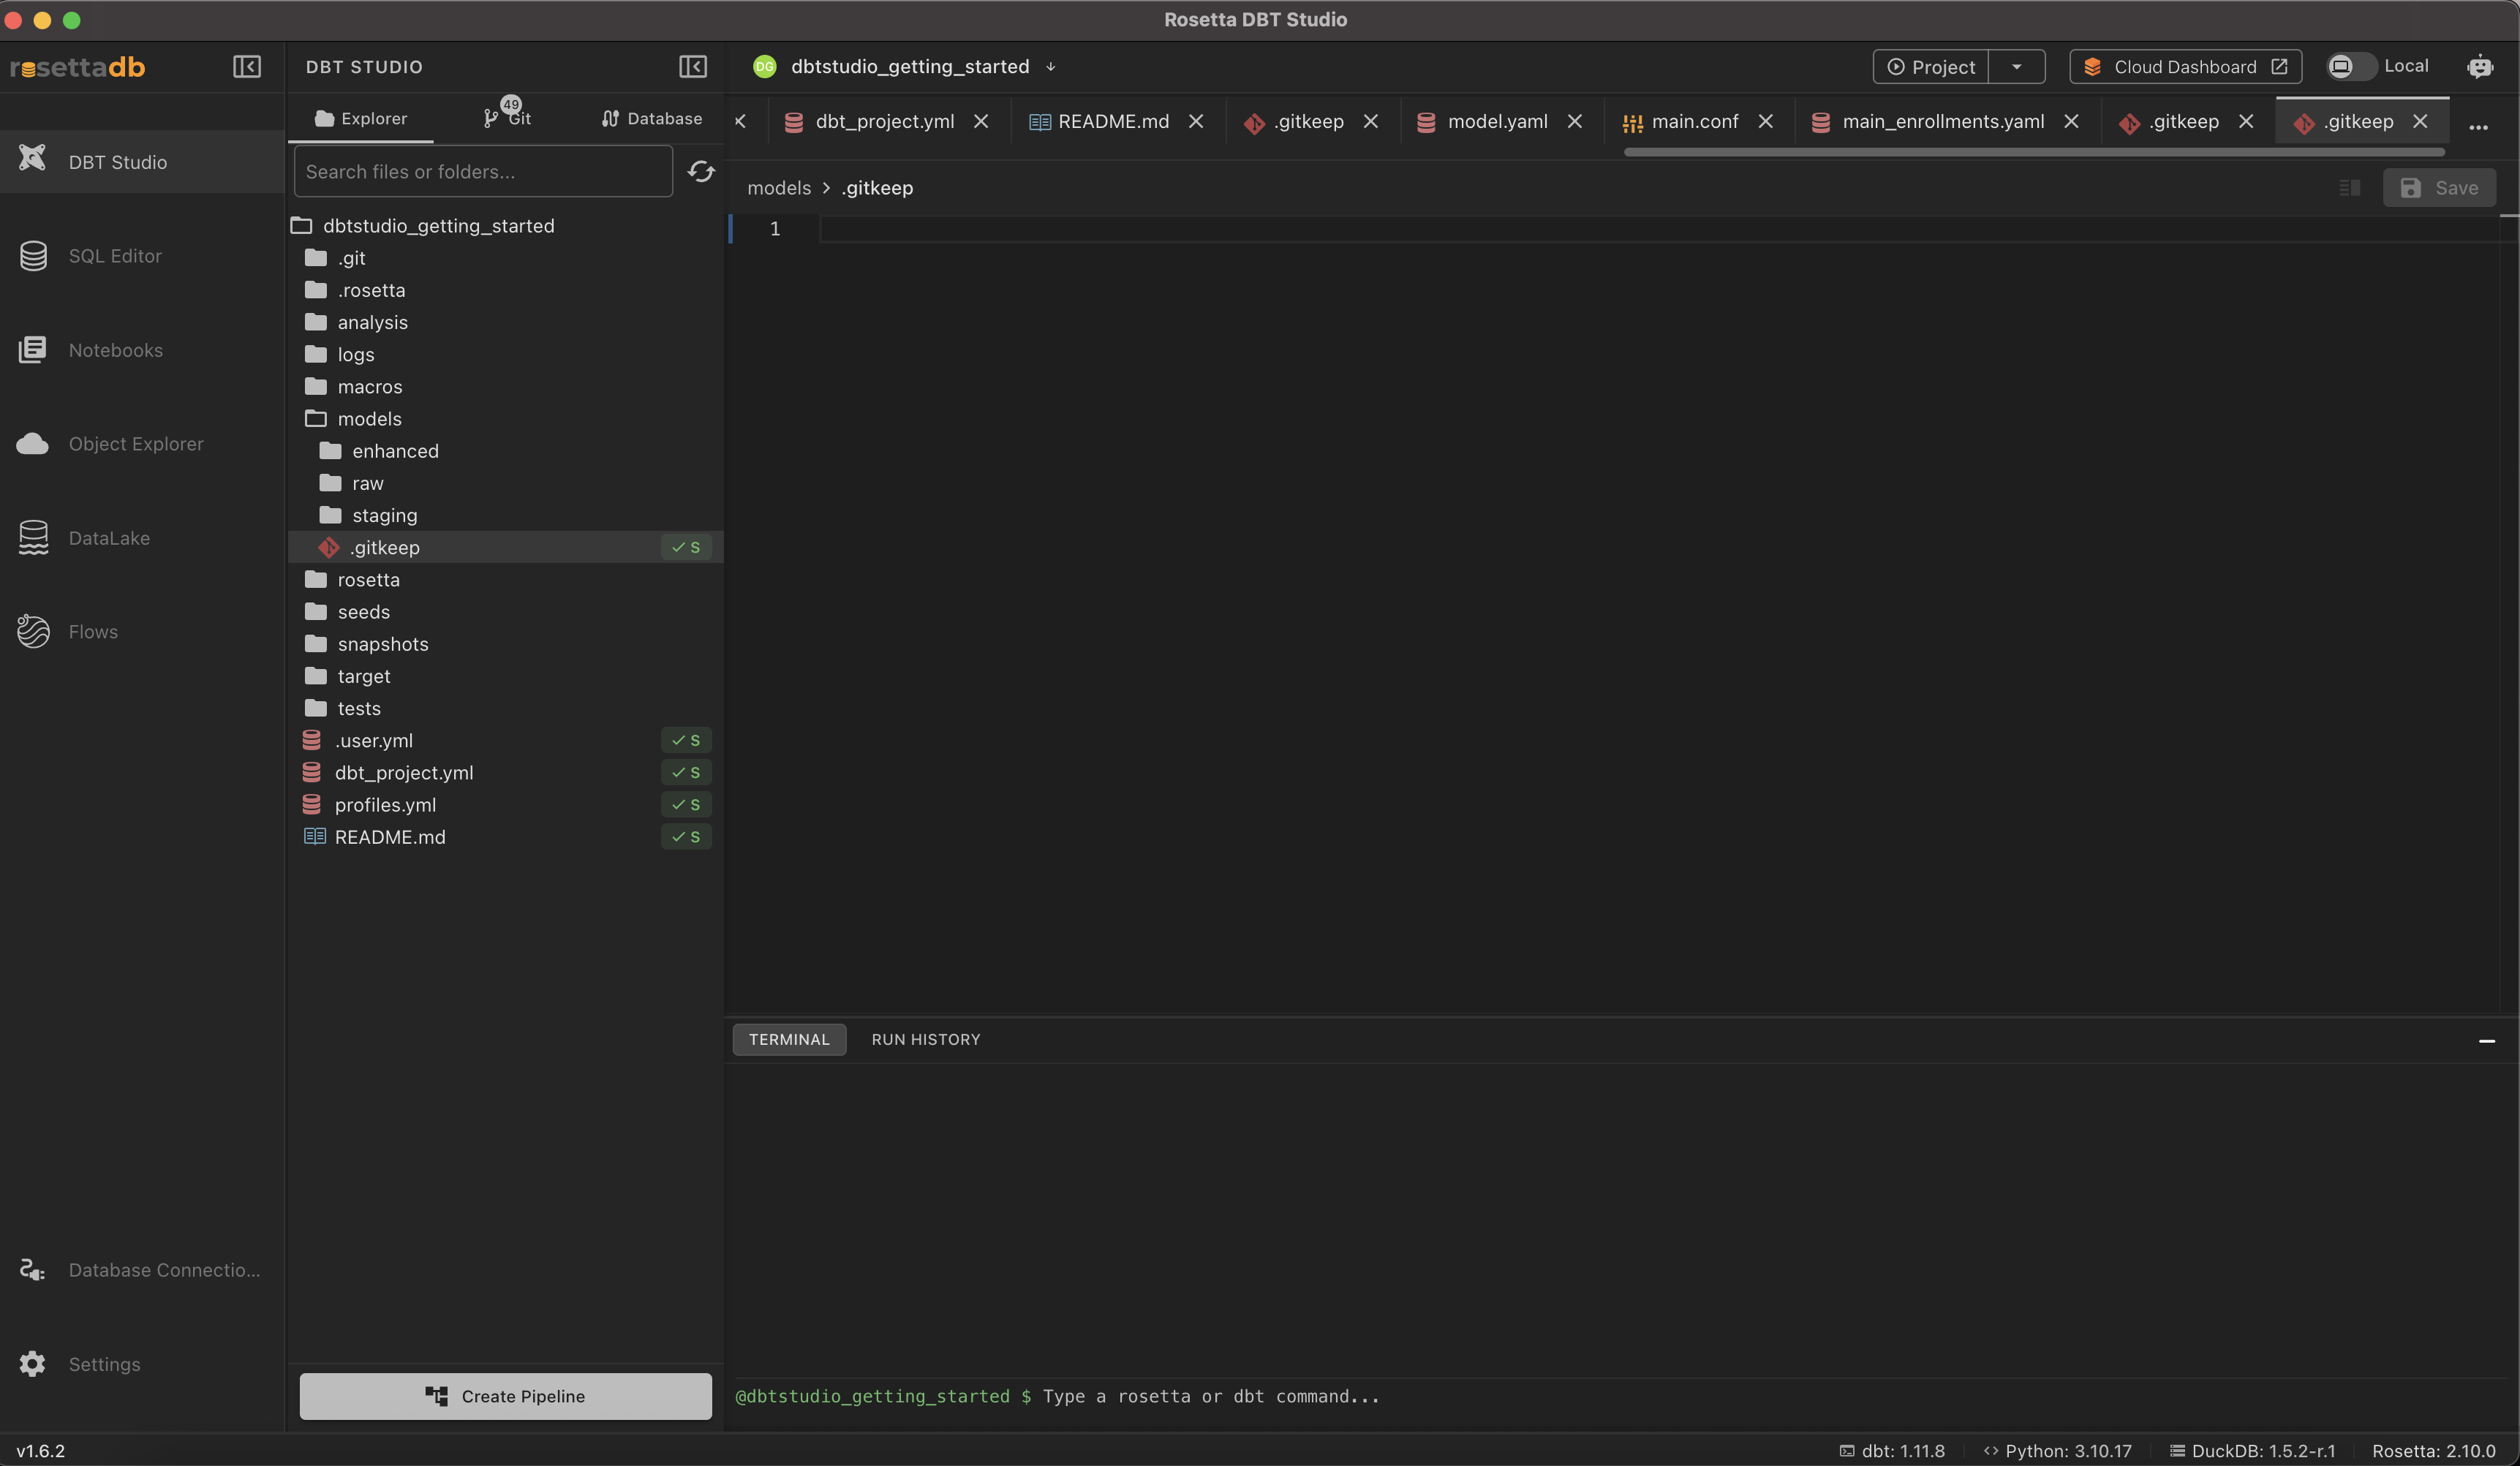This screenshot has height=1466, width=2520.
Task: Switch to the Database tab
Action: 652,119
